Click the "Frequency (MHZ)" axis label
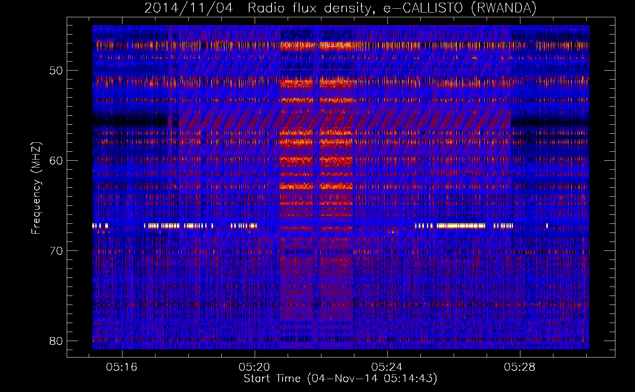Image resolution: width=635 pixels, height=392 pixels. (x=36, y=188)
